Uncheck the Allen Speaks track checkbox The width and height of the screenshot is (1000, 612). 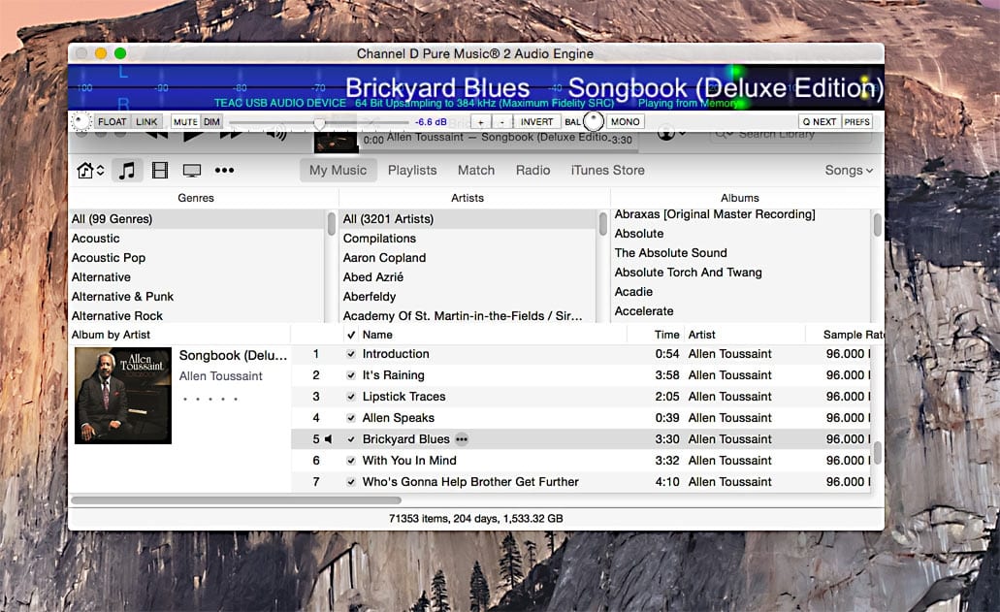point(351,418)
